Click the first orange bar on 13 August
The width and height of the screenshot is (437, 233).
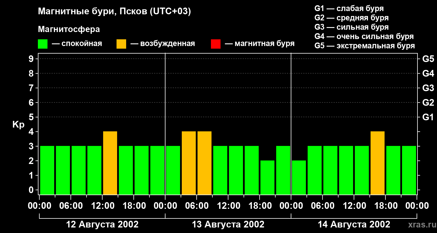pos(189,163)
